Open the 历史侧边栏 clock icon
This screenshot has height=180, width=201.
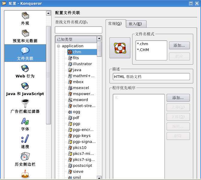coord(25,156)
